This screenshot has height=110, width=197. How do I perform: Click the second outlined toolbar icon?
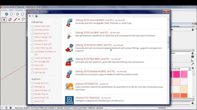click(x=11, y=14)
